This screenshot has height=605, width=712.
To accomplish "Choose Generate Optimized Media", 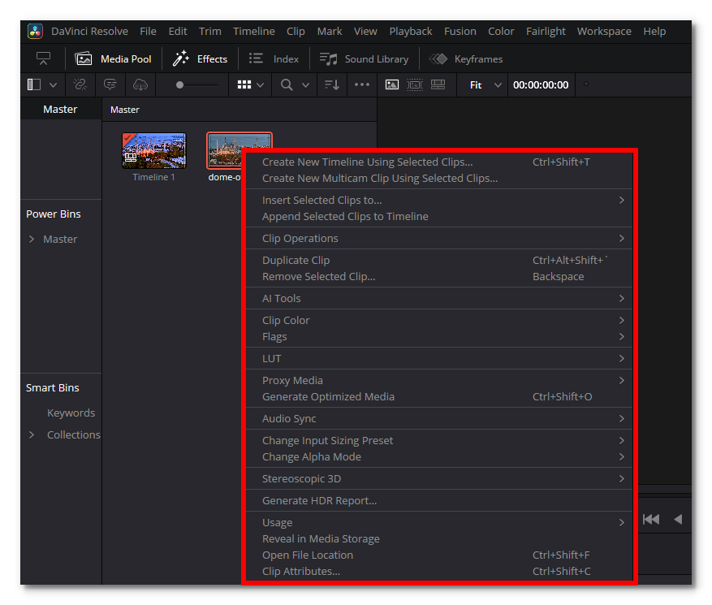I will tap(439, 396).
